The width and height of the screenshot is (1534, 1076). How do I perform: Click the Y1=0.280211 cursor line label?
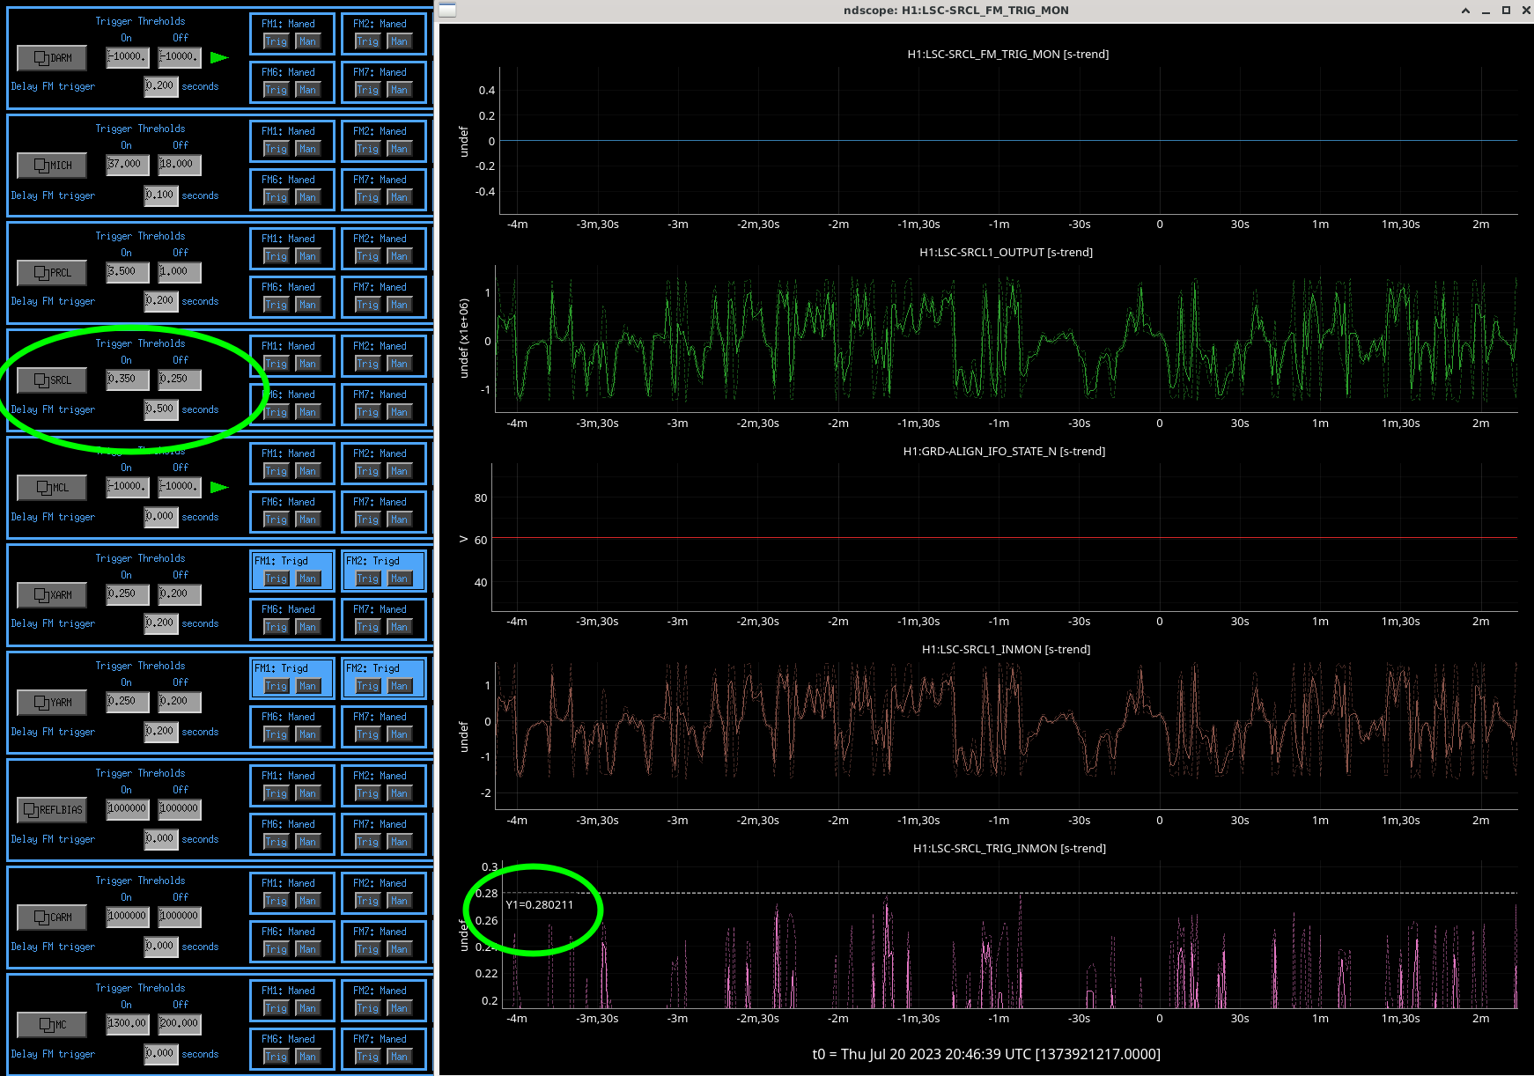pyautogui.click(x=539, y=904)
